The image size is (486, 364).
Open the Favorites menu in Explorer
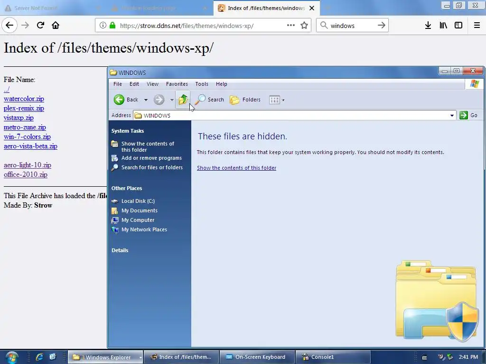[177, 84]
